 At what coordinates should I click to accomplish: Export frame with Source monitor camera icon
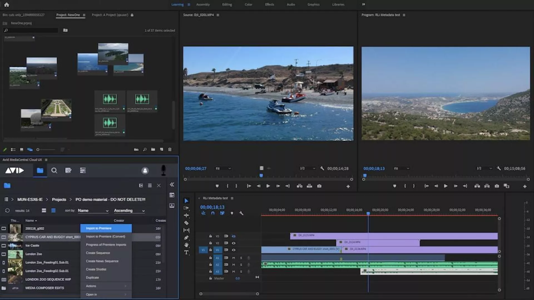(319, 186)
